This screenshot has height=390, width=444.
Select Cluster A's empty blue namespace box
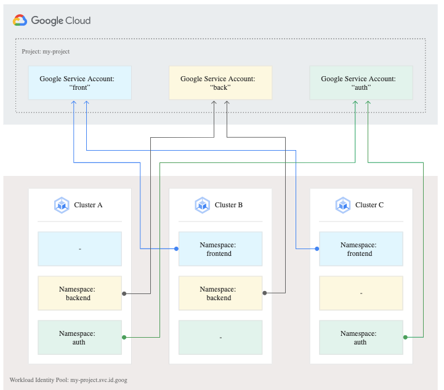point(80,249)
